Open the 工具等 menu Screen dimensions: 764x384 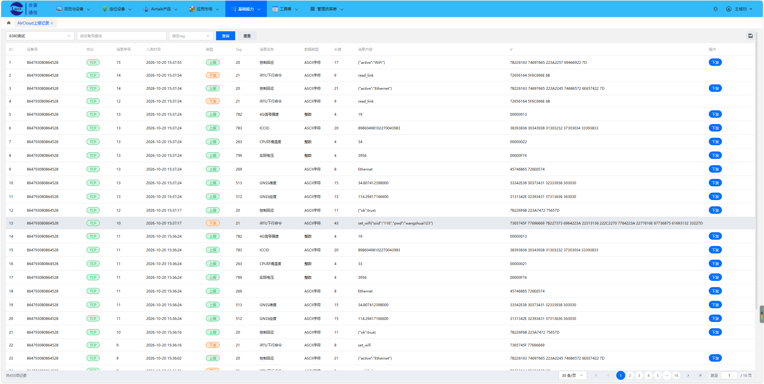click(x=285, y=9)
